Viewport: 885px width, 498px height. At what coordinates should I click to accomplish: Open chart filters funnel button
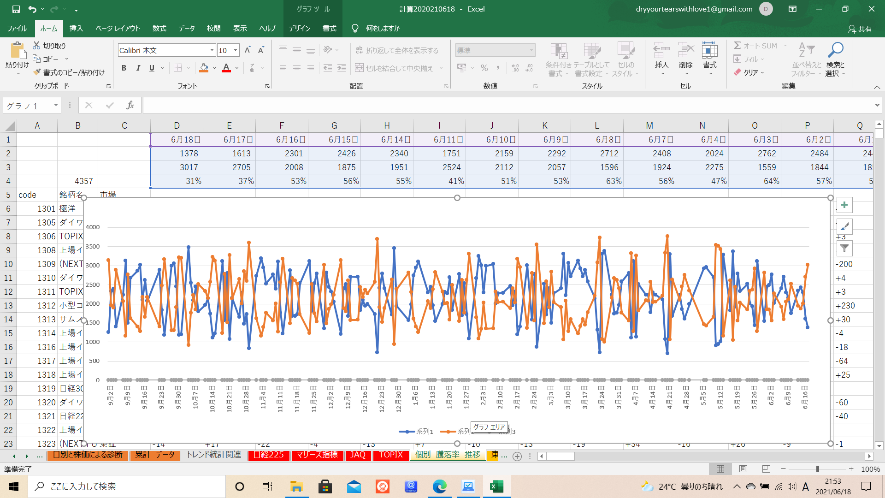coord(844,248)
